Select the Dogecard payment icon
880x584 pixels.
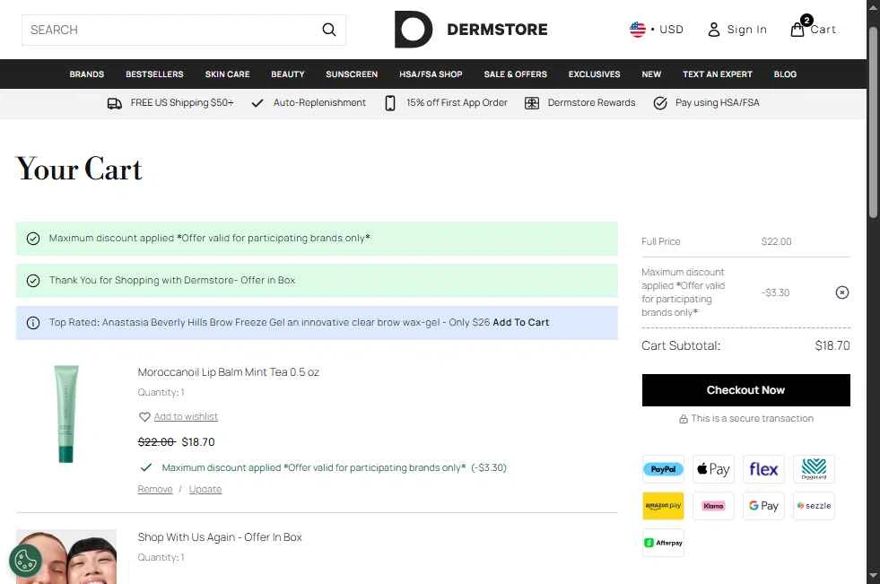point(814,469)
